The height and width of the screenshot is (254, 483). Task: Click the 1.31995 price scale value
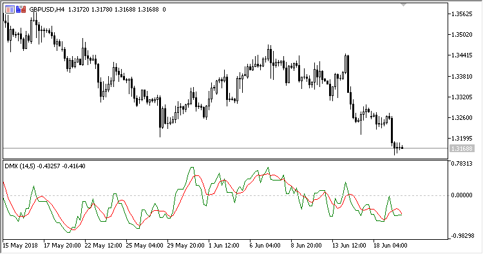coord(462,139)
